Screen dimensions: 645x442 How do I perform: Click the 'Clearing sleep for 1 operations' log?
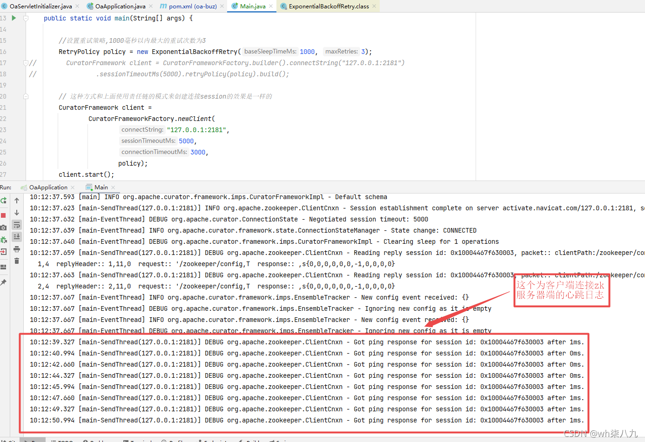click(264, 241)
